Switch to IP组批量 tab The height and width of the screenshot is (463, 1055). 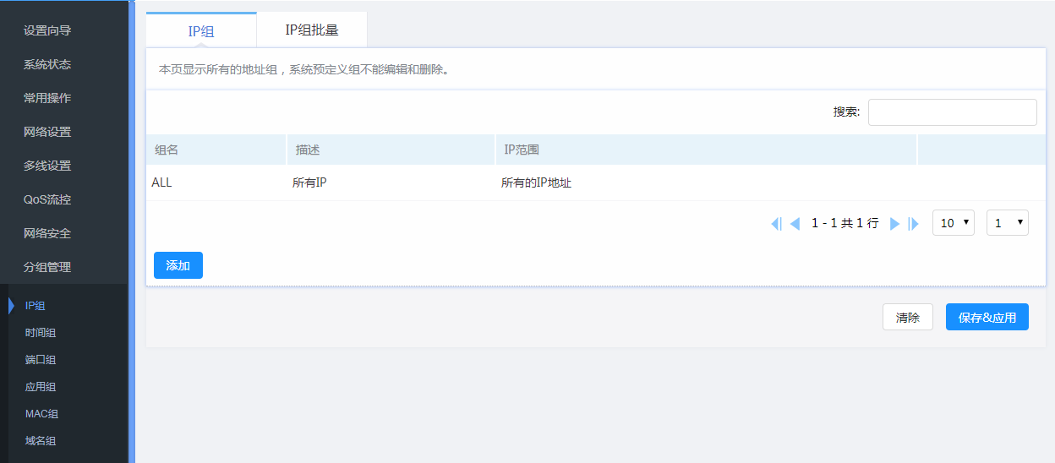312,30
